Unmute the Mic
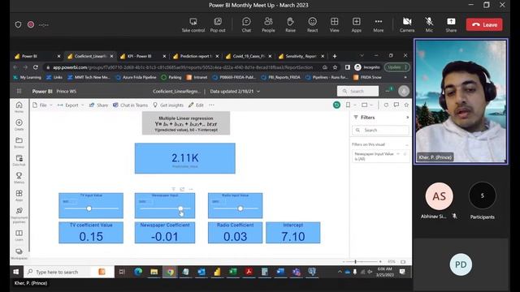 [429, 25]
